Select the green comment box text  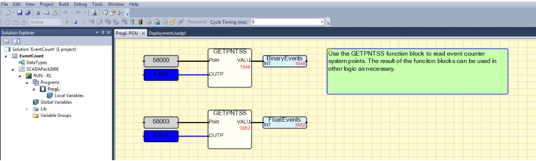click(x=412, y=61)
